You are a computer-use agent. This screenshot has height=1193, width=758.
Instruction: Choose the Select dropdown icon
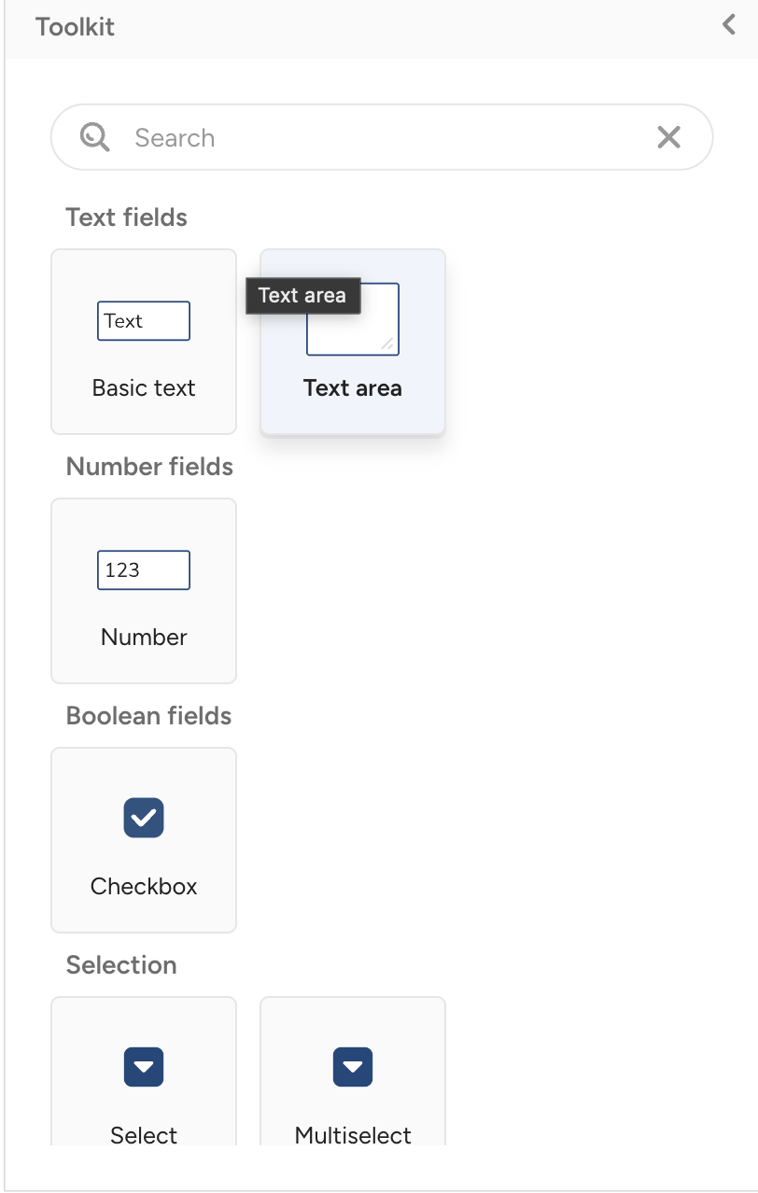(x=144, y=1067)
